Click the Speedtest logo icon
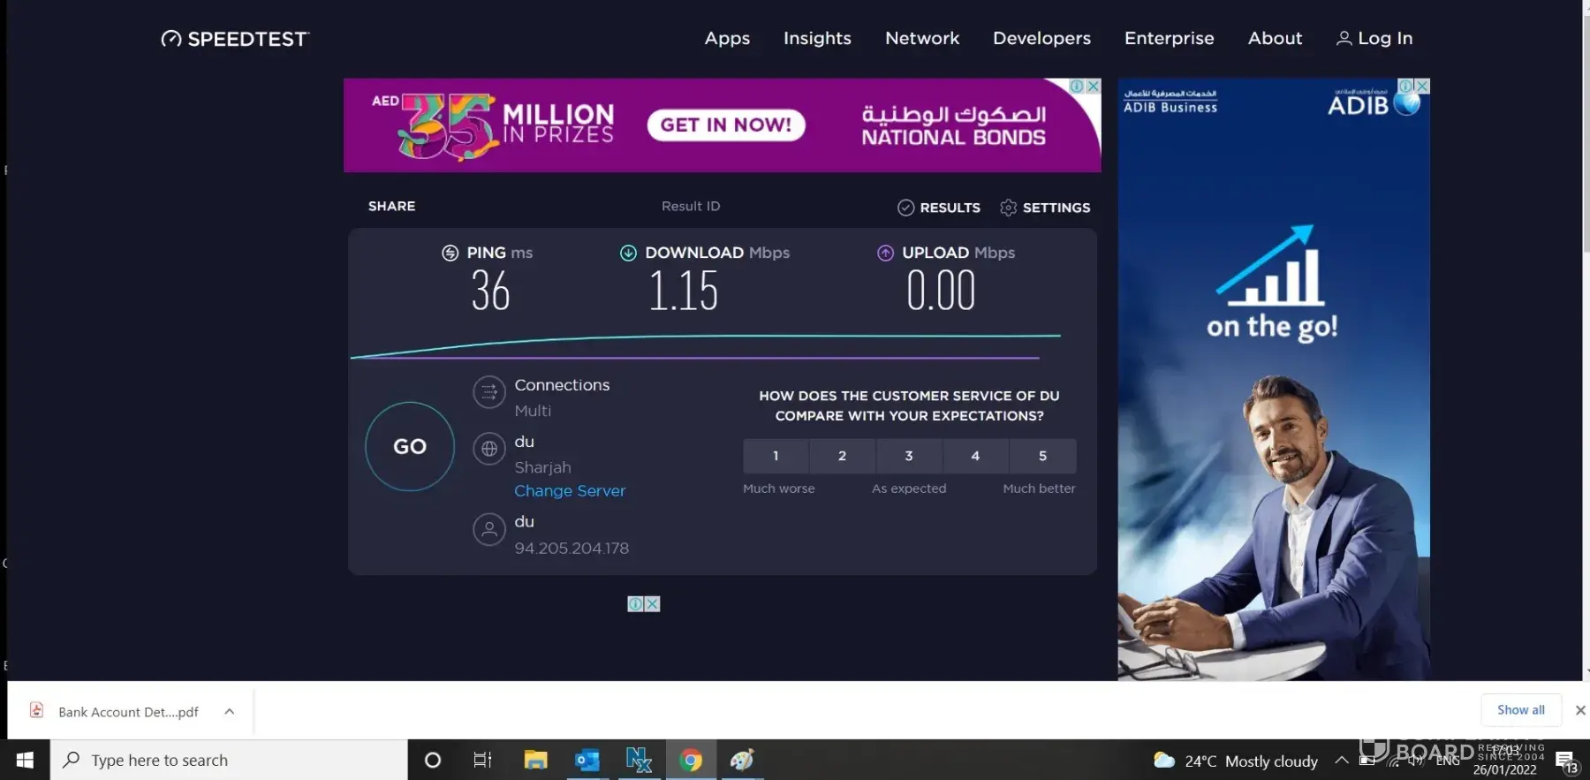Image resolution: width=1590 pixels, height=780 pixels. [x=171, y=39]
